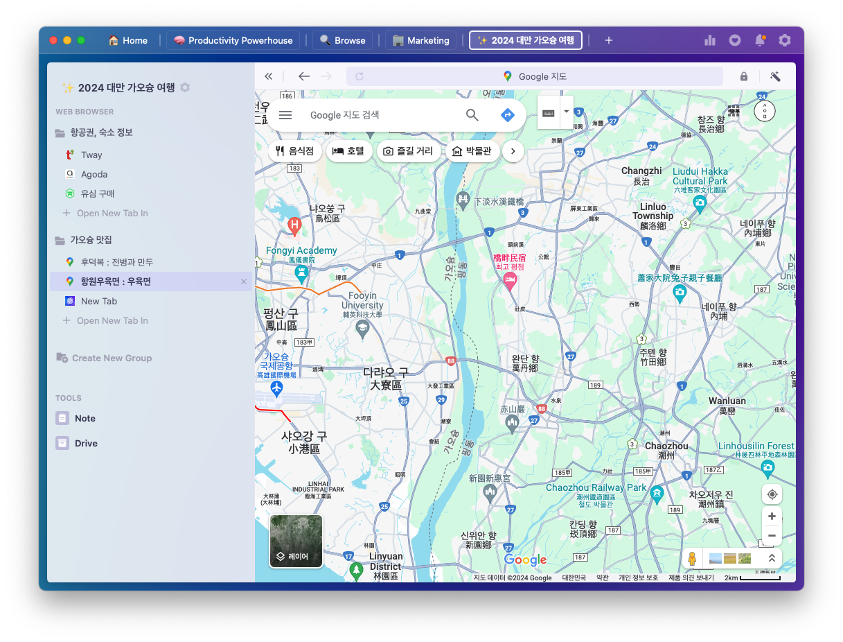This screenshot has height=642, width=843.
Task: Open the Drive tool
Action: (77, 444)
